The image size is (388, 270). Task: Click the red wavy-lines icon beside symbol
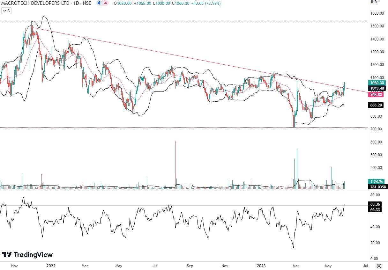[105, 3]
